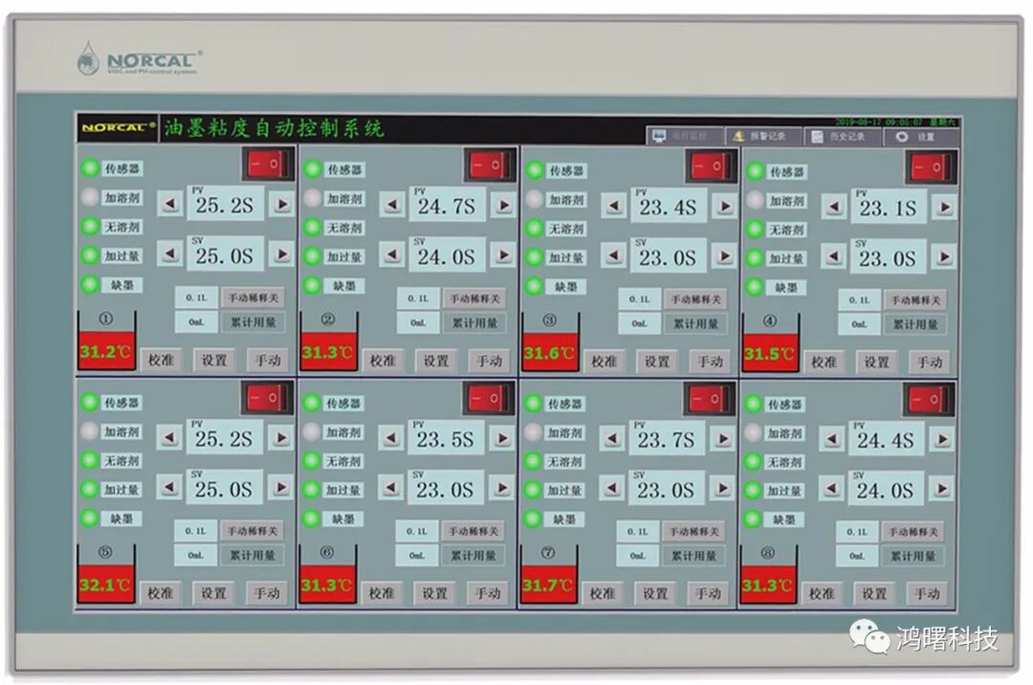
Task: Click ink tank ③ showing 31.6℃
Action: 551,342
